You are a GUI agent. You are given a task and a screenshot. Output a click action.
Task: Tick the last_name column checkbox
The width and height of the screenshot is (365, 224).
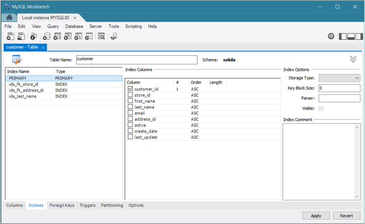coord(130,107)
